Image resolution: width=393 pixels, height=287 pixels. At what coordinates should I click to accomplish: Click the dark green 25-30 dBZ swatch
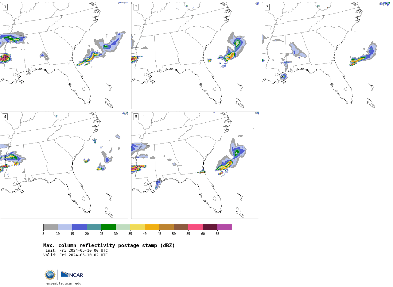click(108, 227)
